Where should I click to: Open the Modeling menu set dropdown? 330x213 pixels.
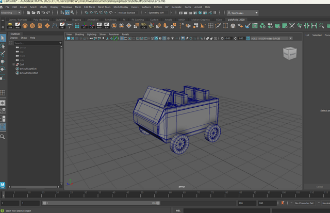11,12
